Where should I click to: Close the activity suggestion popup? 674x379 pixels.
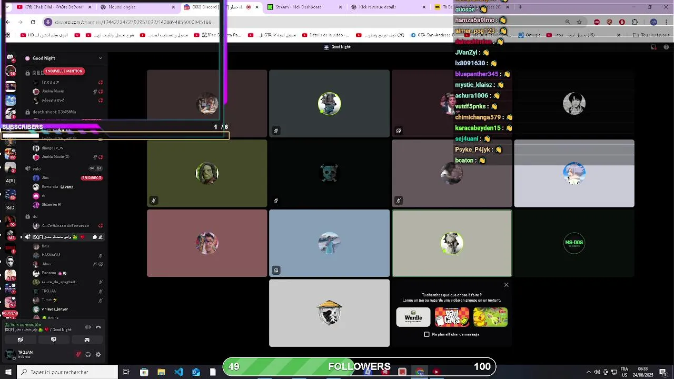507,285
